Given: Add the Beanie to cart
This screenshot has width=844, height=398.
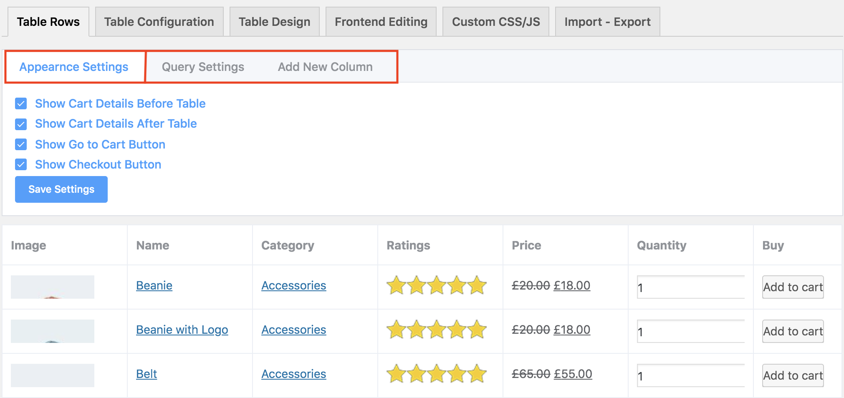Looking at the screenshot, I should 793,287.
